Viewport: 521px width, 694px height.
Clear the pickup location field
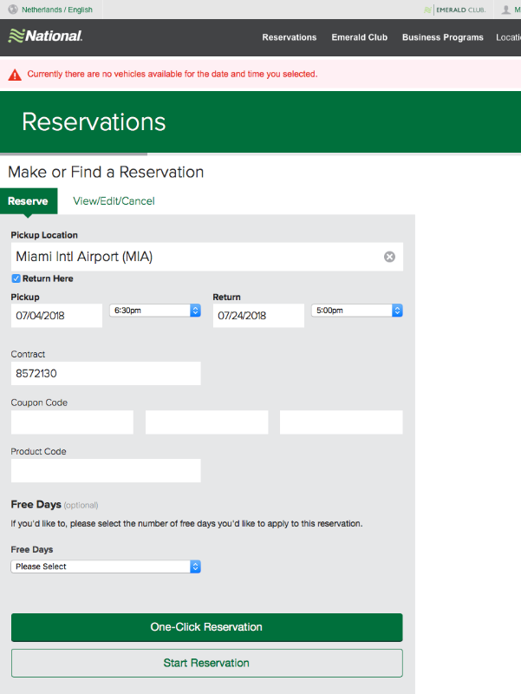[389, 257]
